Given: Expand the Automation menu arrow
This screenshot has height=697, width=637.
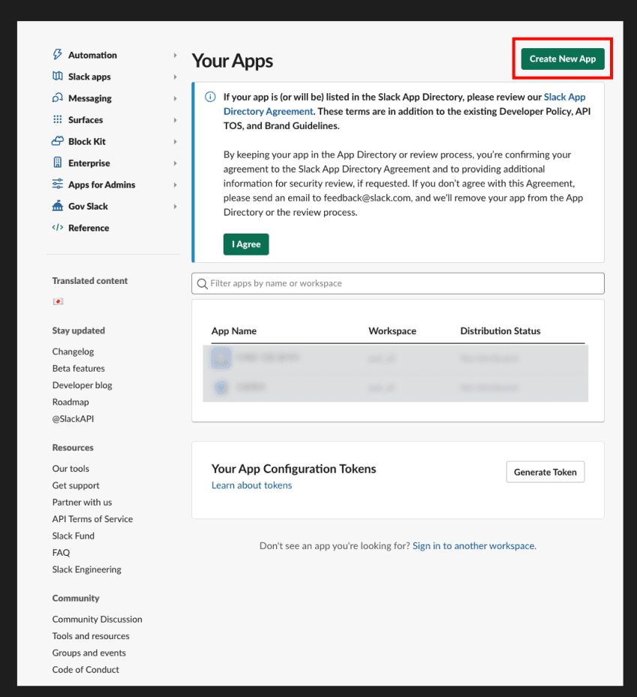Looking at the screenshot, I should (x=175, y=55).
